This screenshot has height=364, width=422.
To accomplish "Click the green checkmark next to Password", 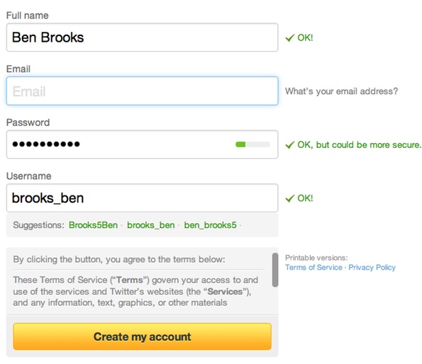I will pyautogui.click(x=290, y=145).
